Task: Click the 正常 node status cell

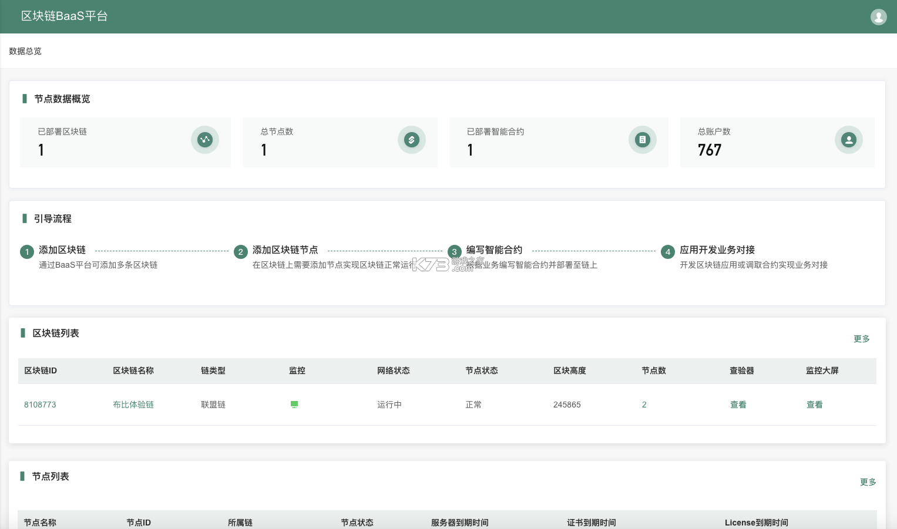Action: coord(473,405)
